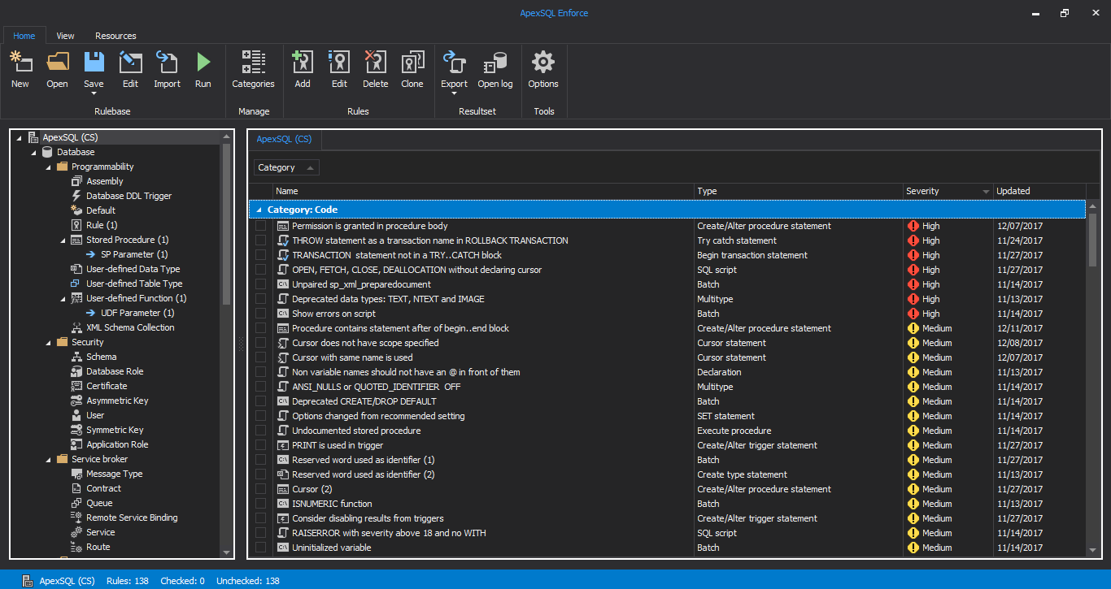Collapse the ApexSQL (CS) root node
The height and width of the screenshot is (589, 1111).
click(20, 138)
